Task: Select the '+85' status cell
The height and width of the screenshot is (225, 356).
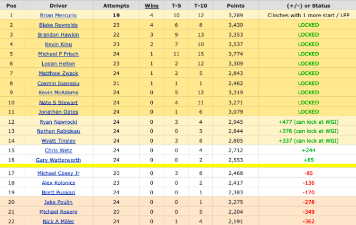Action: (308, 160)
